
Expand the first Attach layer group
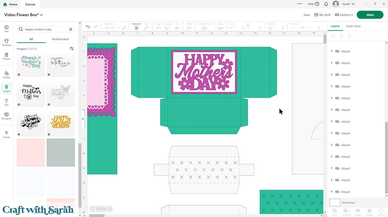click(x=332, y=51)
